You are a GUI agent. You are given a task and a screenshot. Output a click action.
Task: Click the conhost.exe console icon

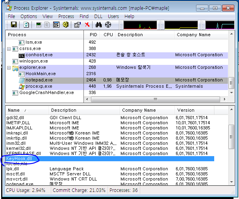(22, 55)
